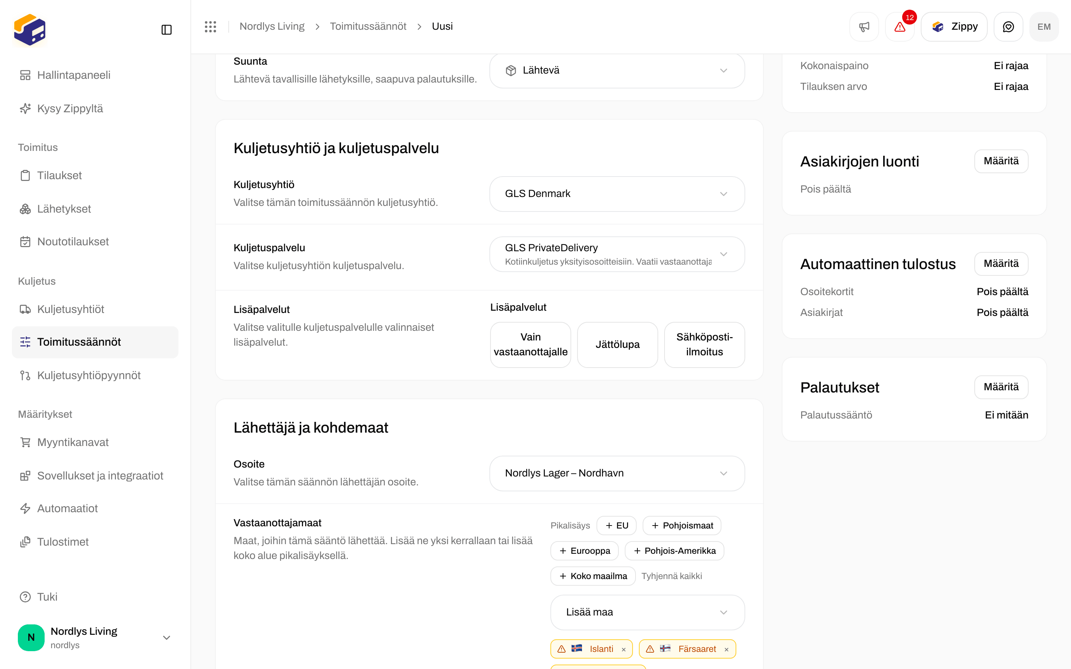This screenshot has height=669, width=1071.
Task: Click the Zippy logo in sidebar
Action: coord(30,30)
